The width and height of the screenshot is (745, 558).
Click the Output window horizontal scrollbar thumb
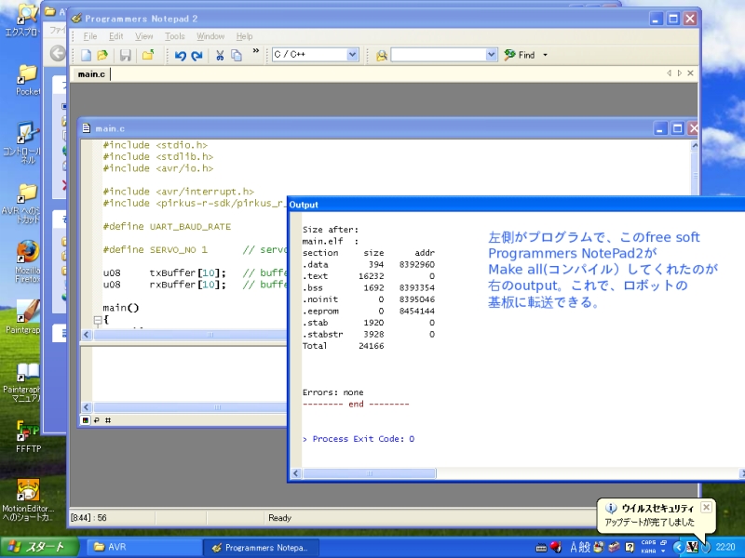[369, 473]
